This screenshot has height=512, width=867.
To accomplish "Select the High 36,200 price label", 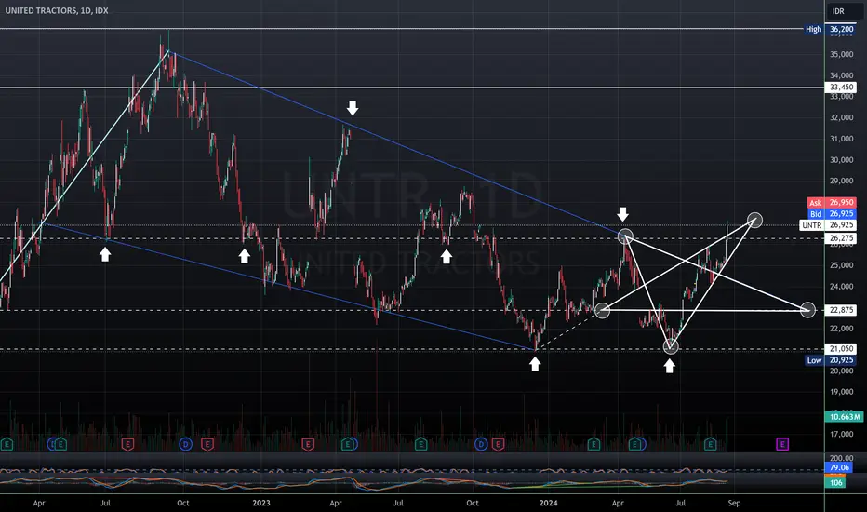I will coord(830,29).
